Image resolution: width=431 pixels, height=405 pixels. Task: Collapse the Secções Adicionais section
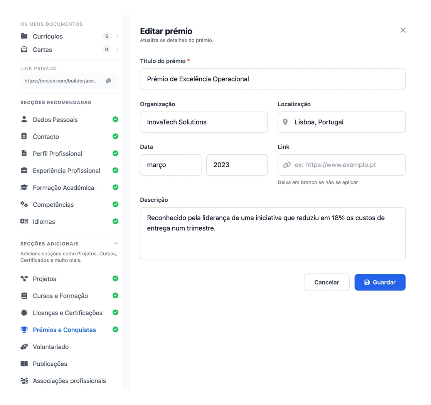pyautogui.click(x=116, y=244)
